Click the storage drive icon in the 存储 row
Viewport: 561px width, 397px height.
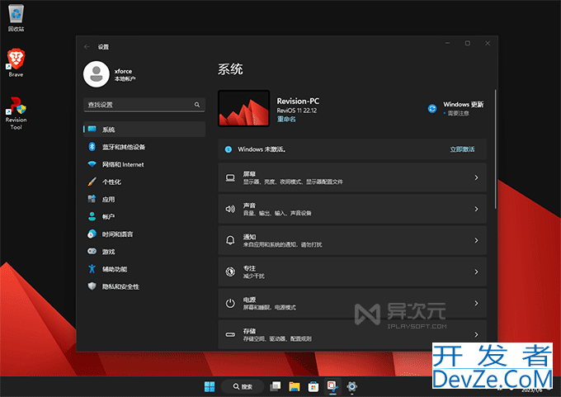230,335
